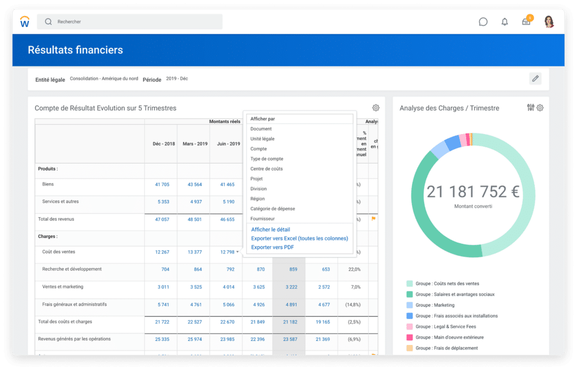This screenshot has width=577, height=371.
Task: Click the sliders filter icon on Analyse des Charges
Action: (530, 107)
